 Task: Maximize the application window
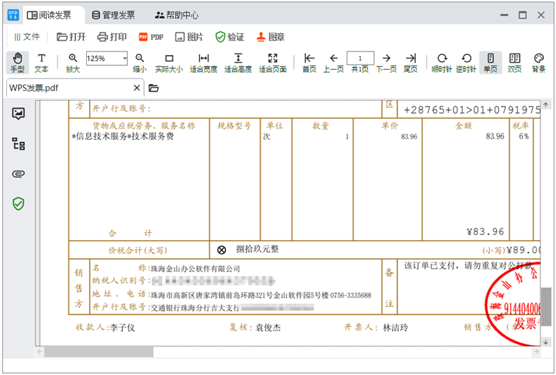pos(523,15)
